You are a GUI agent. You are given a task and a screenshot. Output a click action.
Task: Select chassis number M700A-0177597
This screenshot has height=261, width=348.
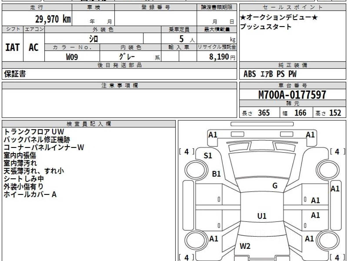(292, 95)
